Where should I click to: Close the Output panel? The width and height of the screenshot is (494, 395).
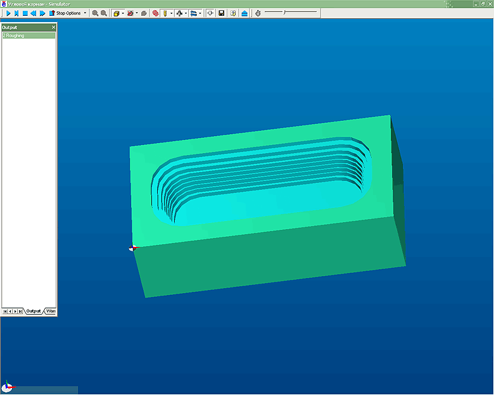pyautogui.click(x=53, y=27)
